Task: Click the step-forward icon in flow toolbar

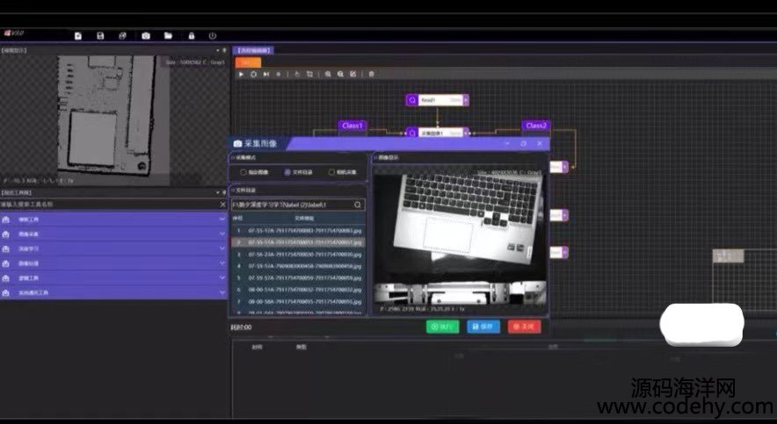Action: click(x=266, y=75)
